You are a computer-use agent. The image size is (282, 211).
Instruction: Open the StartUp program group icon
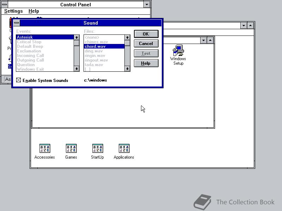(97, 152)
